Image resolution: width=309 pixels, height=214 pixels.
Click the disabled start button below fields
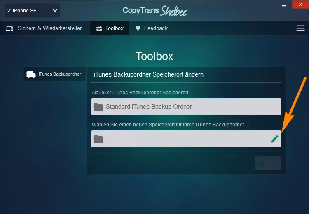point(268,163)
